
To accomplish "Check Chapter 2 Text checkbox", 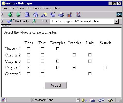I will (x=42, y=55).
